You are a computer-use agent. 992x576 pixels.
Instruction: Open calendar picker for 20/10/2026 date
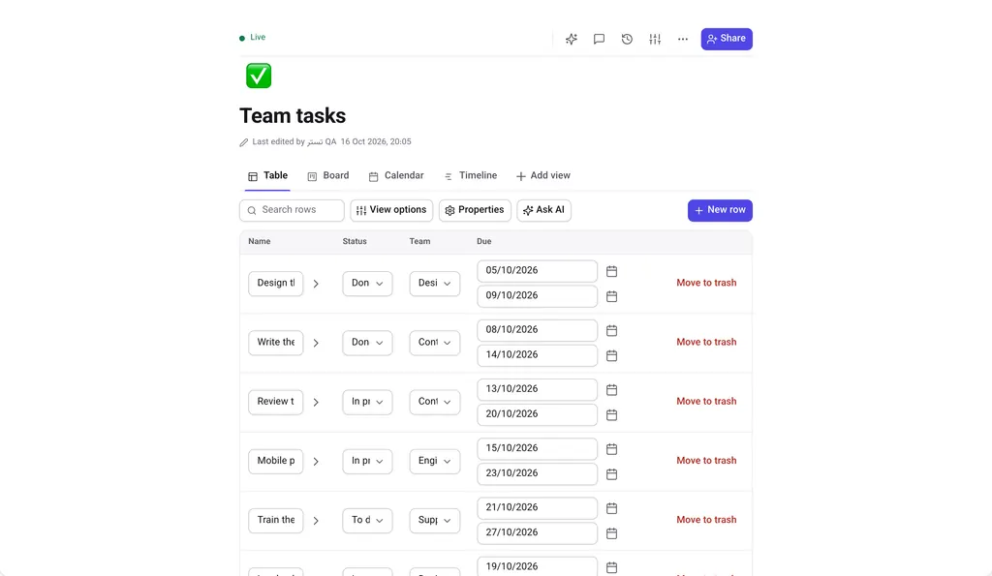point(612,415)
